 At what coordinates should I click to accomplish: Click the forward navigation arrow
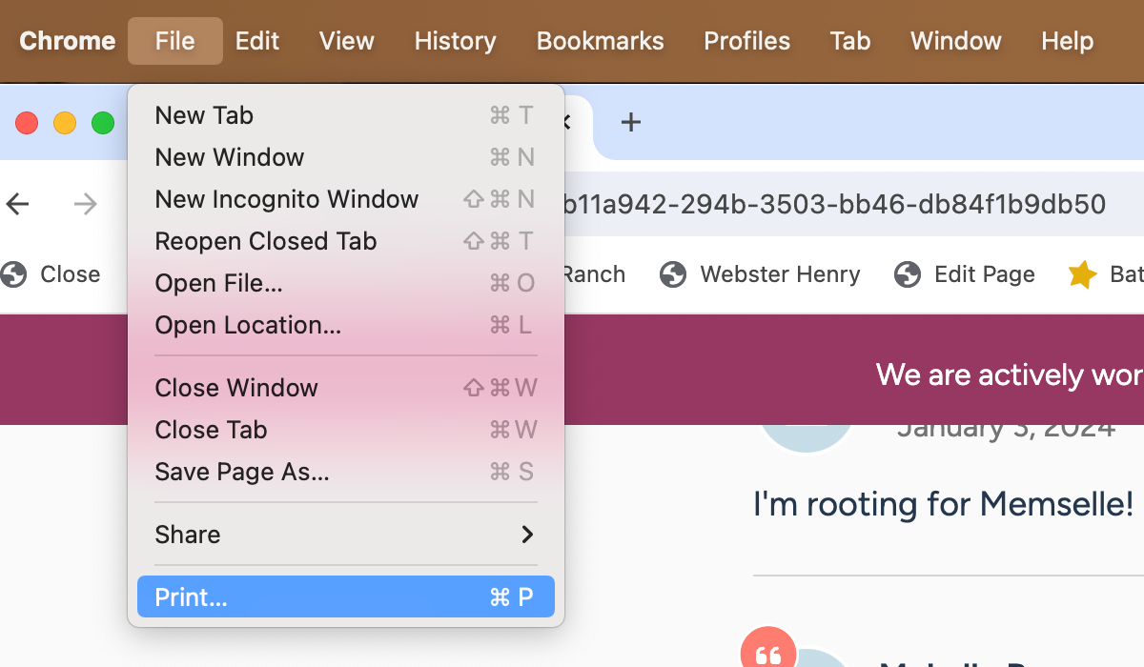[x=86, y=204]
